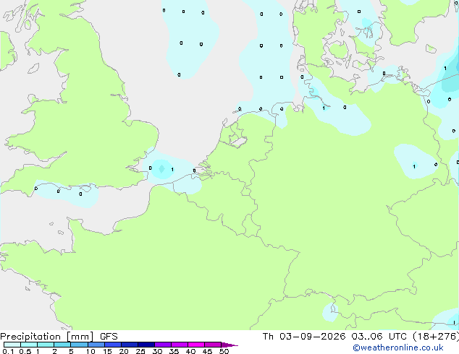Click the 15–20 mm legend color swatch
Image resolution: width=459 pixels, height=354 pixels.
[113, 345]
